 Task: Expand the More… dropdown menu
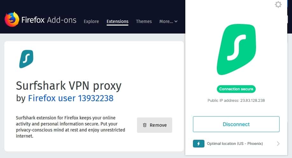[x=168, y=21]
